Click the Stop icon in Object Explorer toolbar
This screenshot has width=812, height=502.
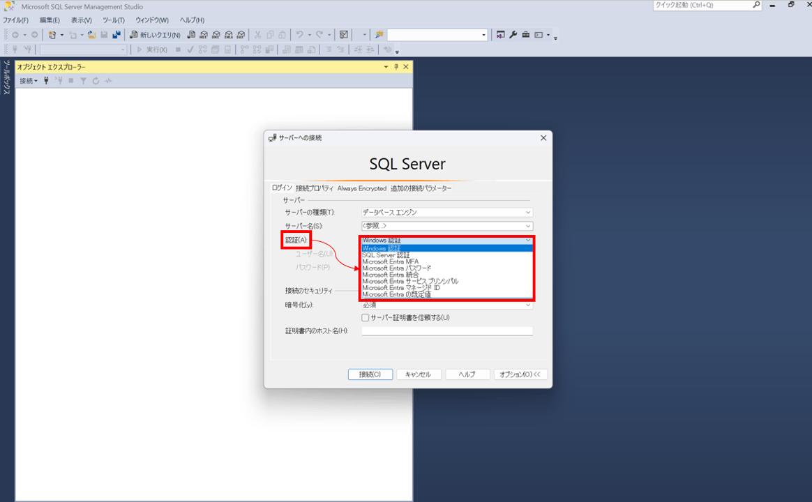tap(71, 81)
